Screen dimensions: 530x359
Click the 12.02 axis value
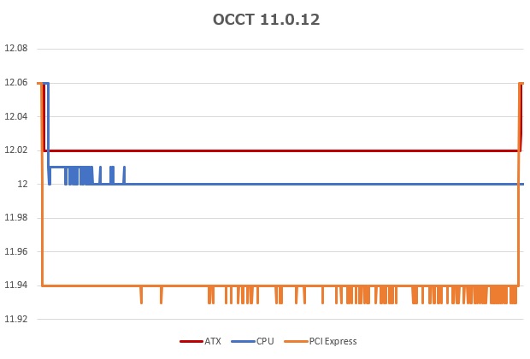(16, 150)
